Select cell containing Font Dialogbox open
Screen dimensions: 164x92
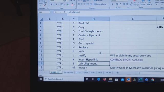click(x=94, y=31)
